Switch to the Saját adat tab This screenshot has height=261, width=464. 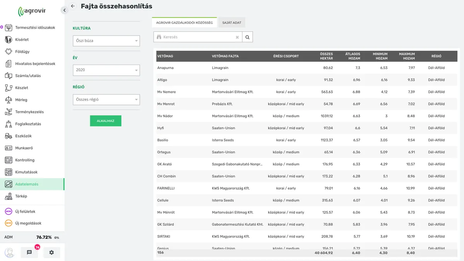232,22
